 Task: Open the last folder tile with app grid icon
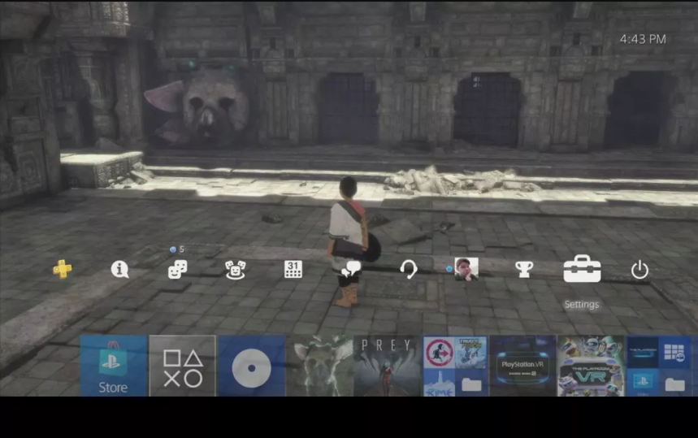pyautogui.click(x=659, y=366)
